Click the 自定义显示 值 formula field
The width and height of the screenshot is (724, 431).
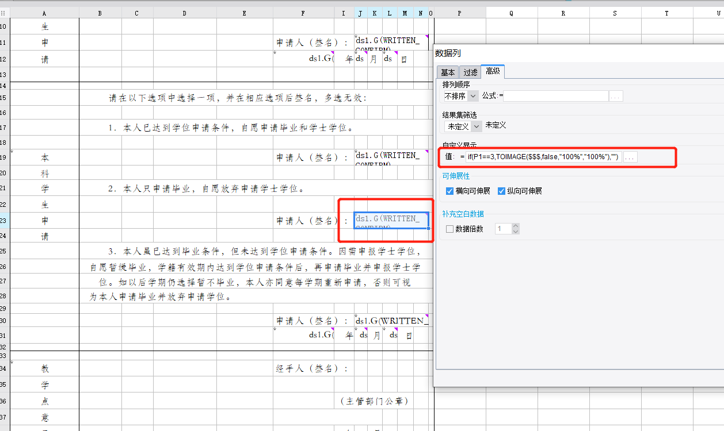543,157
